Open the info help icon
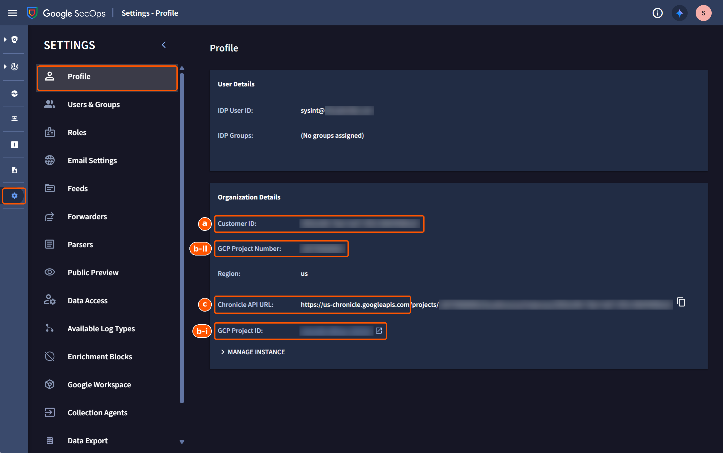The height and width of the screenshot is (453, 723). pyautogui.click(x=657, y=13)
